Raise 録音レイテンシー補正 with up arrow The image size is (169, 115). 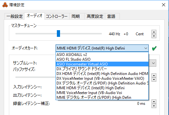click(154, 102)
